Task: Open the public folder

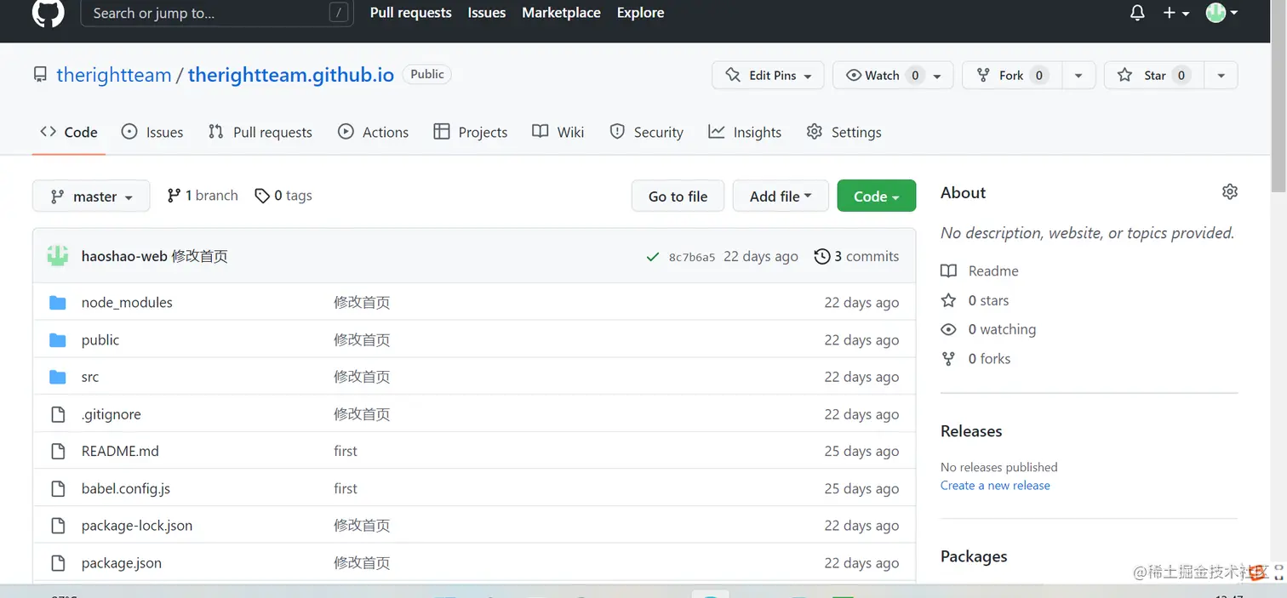Action: [x=100, y=339]
